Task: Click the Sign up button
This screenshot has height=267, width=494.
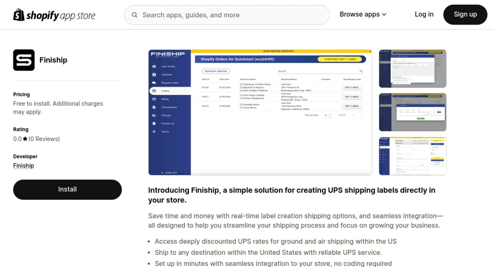Action: (465, 15)
